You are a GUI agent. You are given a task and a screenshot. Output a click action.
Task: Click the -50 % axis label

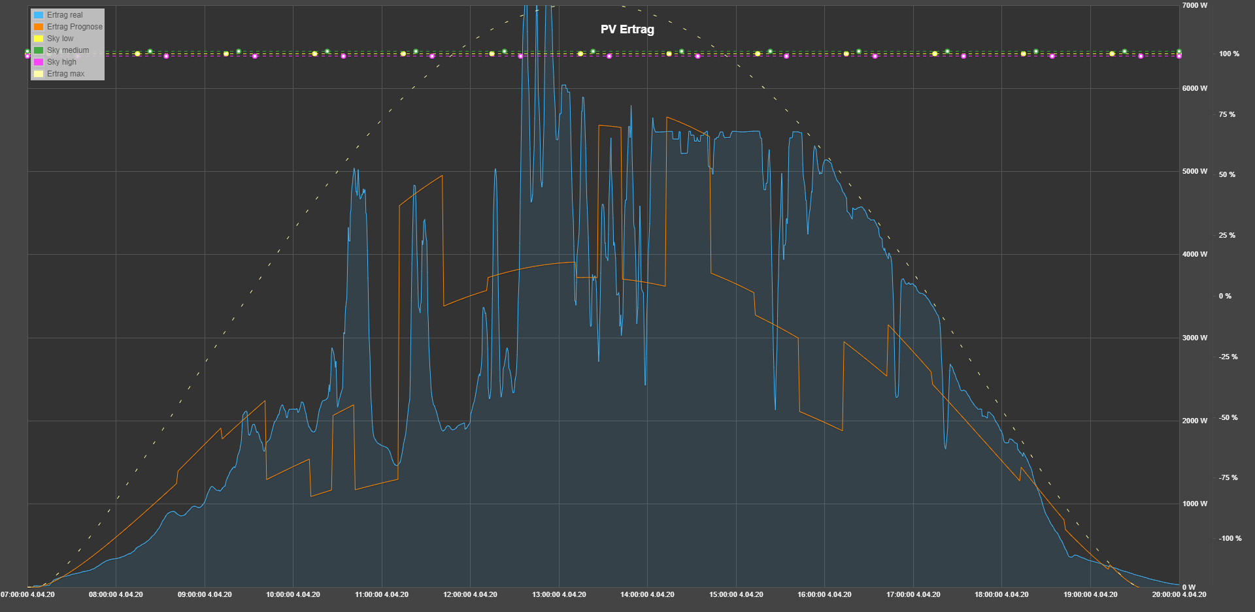coord(1228,417)
